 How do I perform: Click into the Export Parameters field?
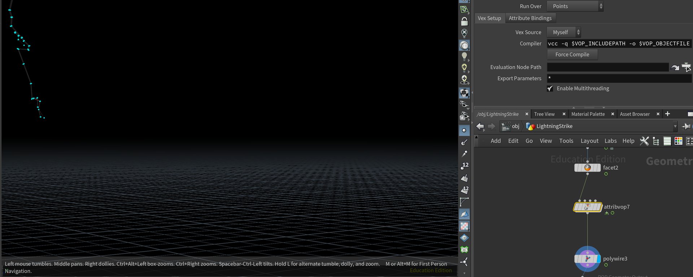[x=619, y=78]
